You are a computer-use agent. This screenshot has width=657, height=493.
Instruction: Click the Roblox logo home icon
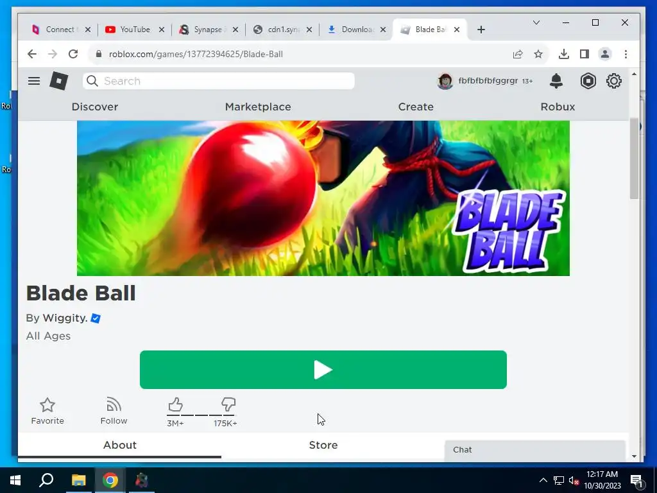point(58,81)
